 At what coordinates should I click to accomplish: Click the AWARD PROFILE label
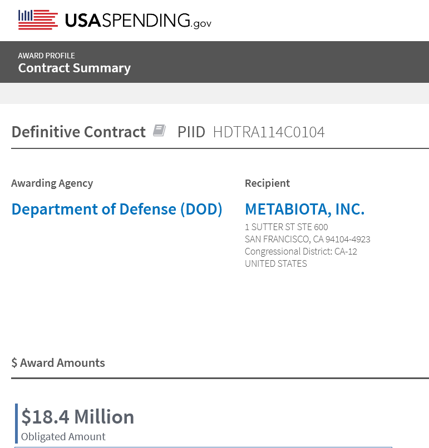pos(46,56)
